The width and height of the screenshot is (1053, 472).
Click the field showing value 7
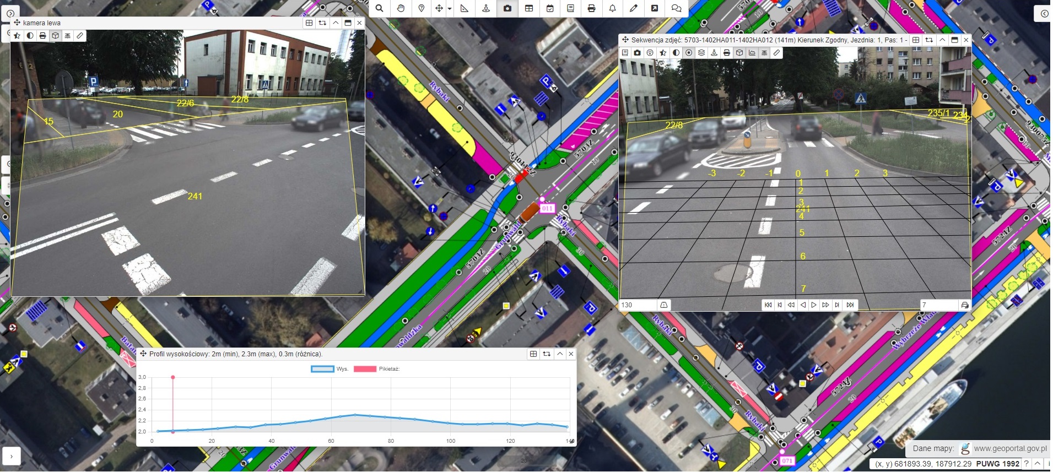[x=939, y=305]
